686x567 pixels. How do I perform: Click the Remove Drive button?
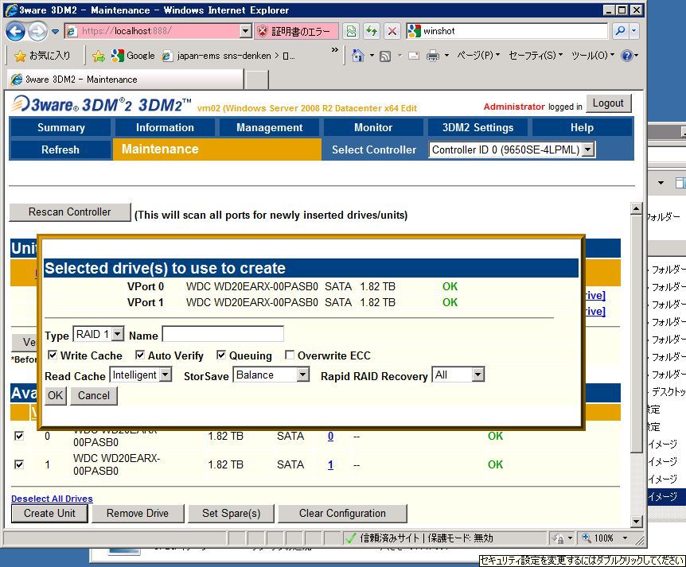click(x=138, y=513)
